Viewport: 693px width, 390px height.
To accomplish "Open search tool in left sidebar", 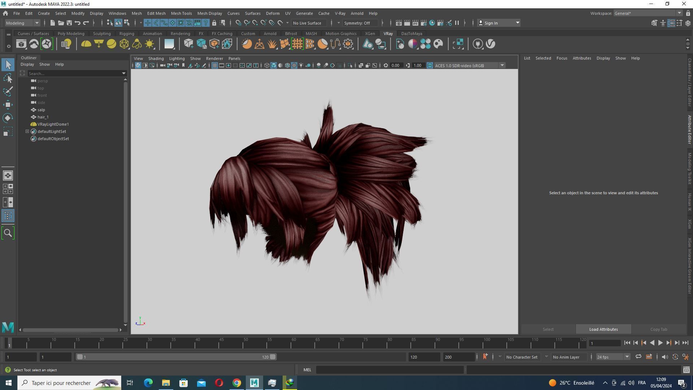I will pos(8,233).
